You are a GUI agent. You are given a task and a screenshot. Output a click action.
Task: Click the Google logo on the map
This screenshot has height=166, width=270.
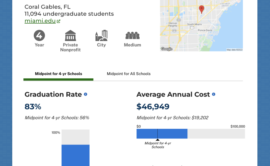pyautogui.click(x=167, y=49)
